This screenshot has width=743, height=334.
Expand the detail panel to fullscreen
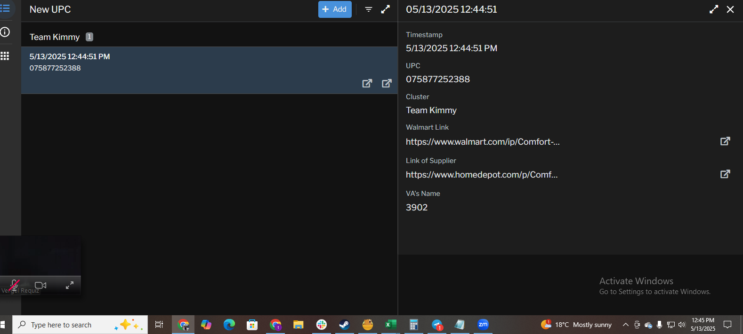click(x=714, y=9)
